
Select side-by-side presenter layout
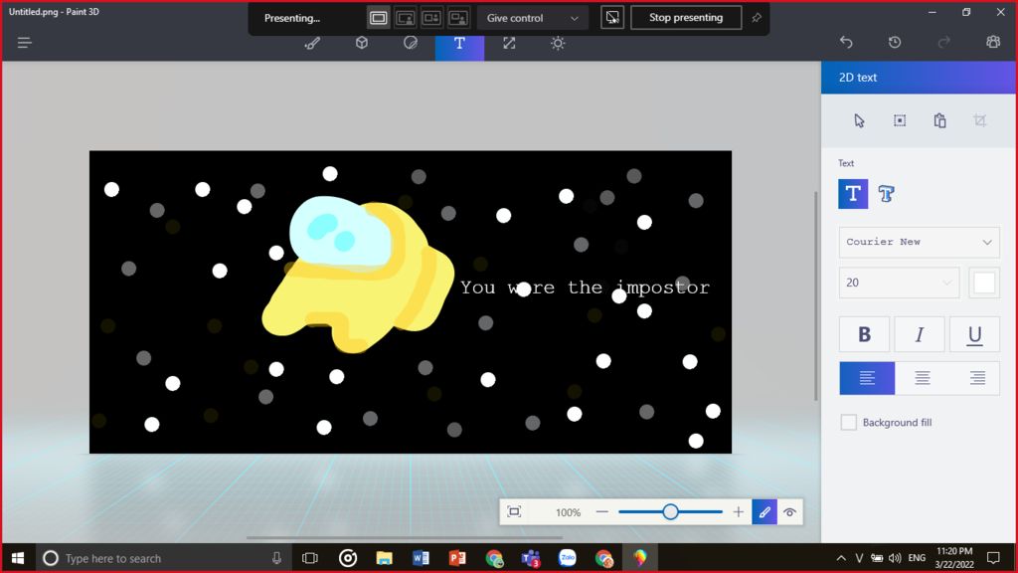[431, 18]
